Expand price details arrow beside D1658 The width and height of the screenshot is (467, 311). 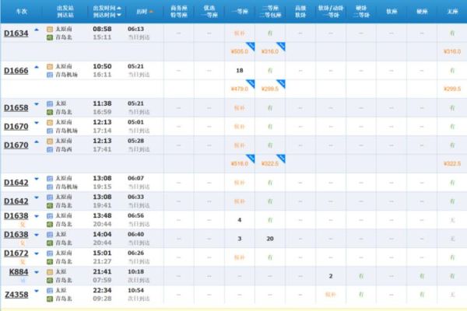pyautogui.click(x=37, y=104)
